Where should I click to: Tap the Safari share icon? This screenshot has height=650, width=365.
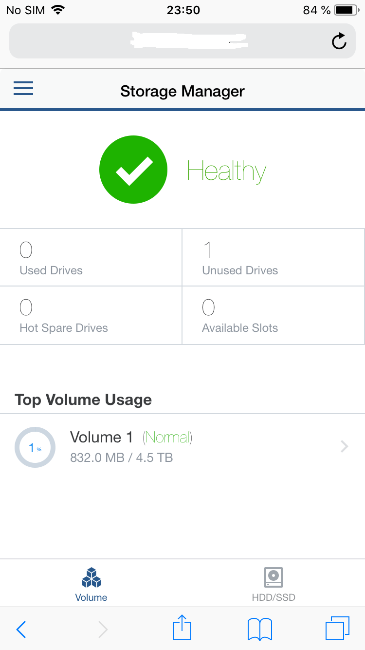pyautogui.click(x=182, y=628)
